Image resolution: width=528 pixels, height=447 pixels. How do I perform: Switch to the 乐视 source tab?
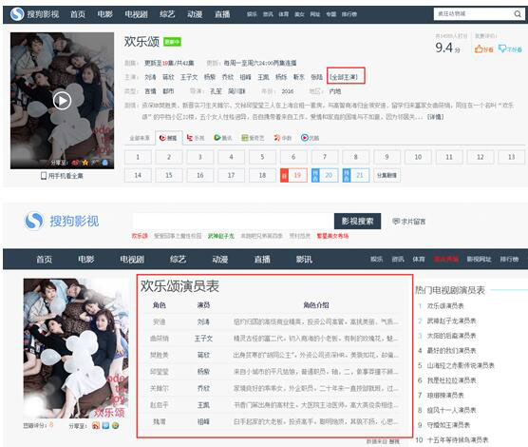(196, 138)
